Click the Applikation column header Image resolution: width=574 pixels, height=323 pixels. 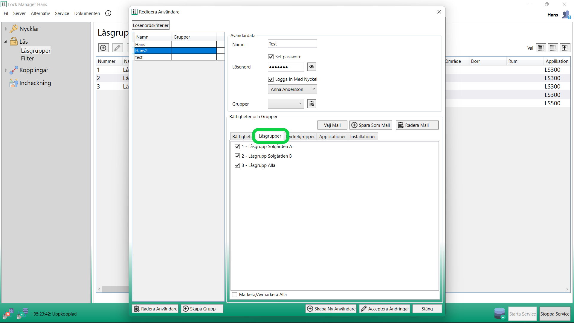point(557,61)
